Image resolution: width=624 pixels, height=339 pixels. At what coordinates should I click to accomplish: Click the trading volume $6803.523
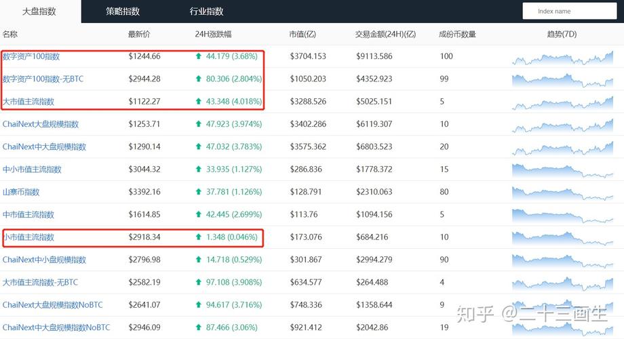374,147
